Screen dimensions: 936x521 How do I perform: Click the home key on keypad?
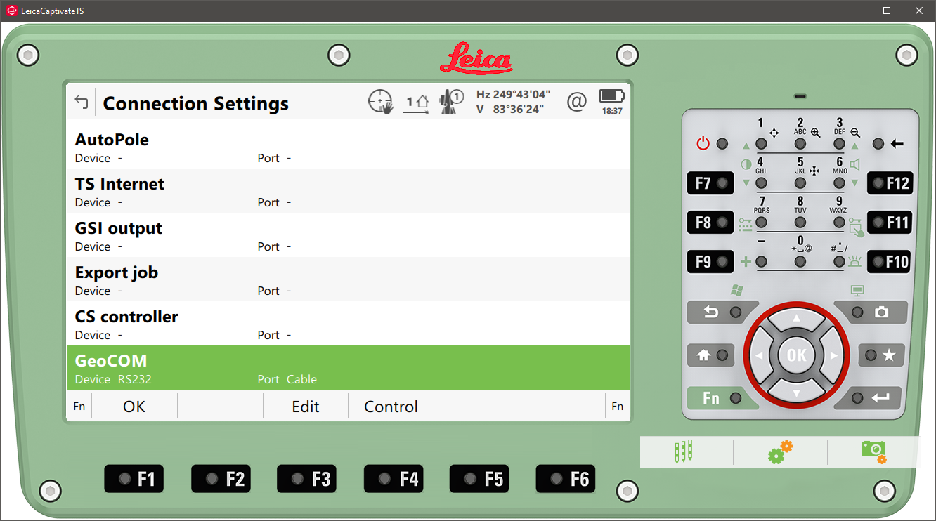tap(712, 355)
